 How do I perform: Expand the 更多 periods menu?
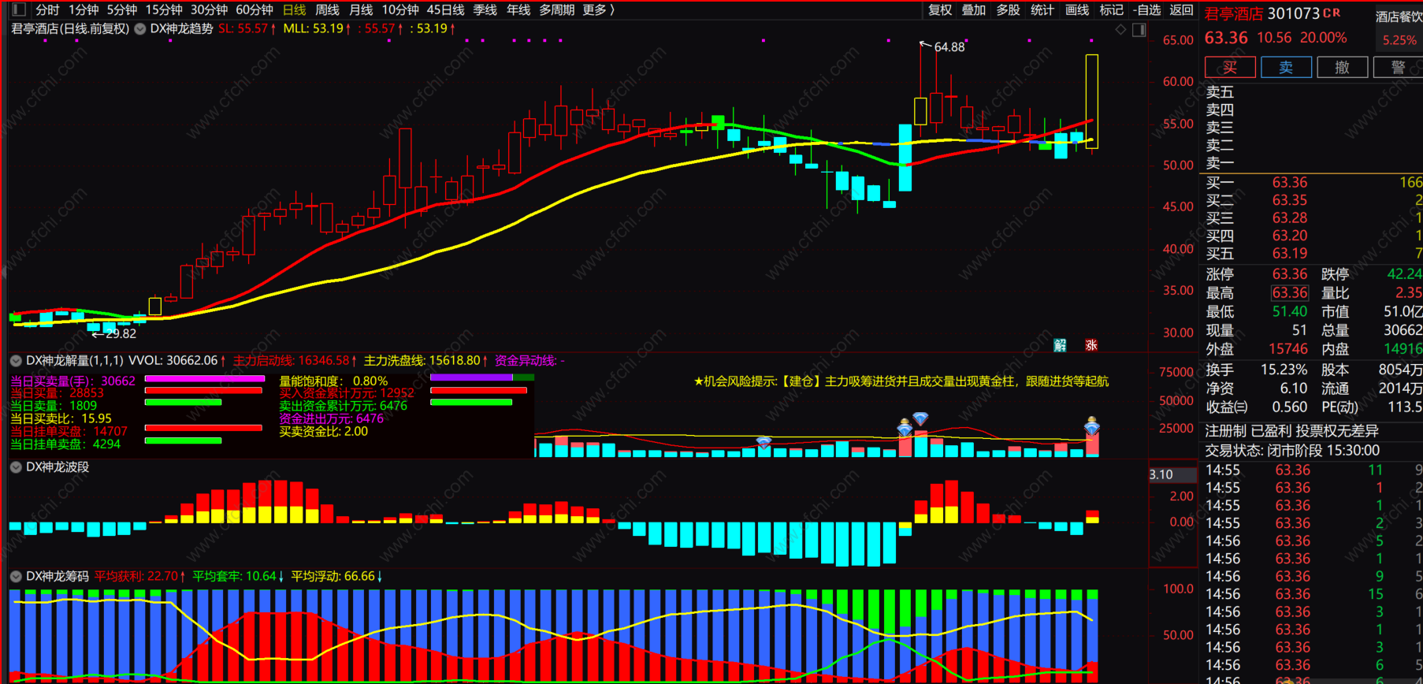pos(599,9)
